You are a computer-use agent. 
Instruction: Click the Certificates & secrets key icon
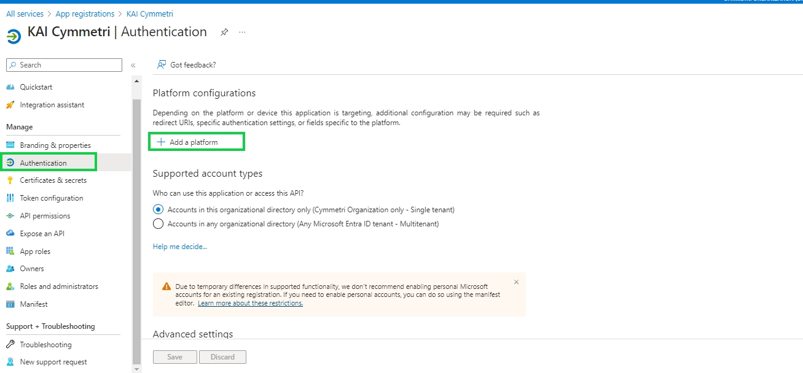(10, 180)
